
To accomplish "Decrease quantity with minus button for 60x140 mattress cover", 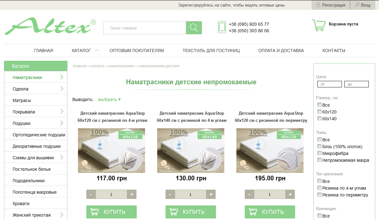I will pos(170,194).
